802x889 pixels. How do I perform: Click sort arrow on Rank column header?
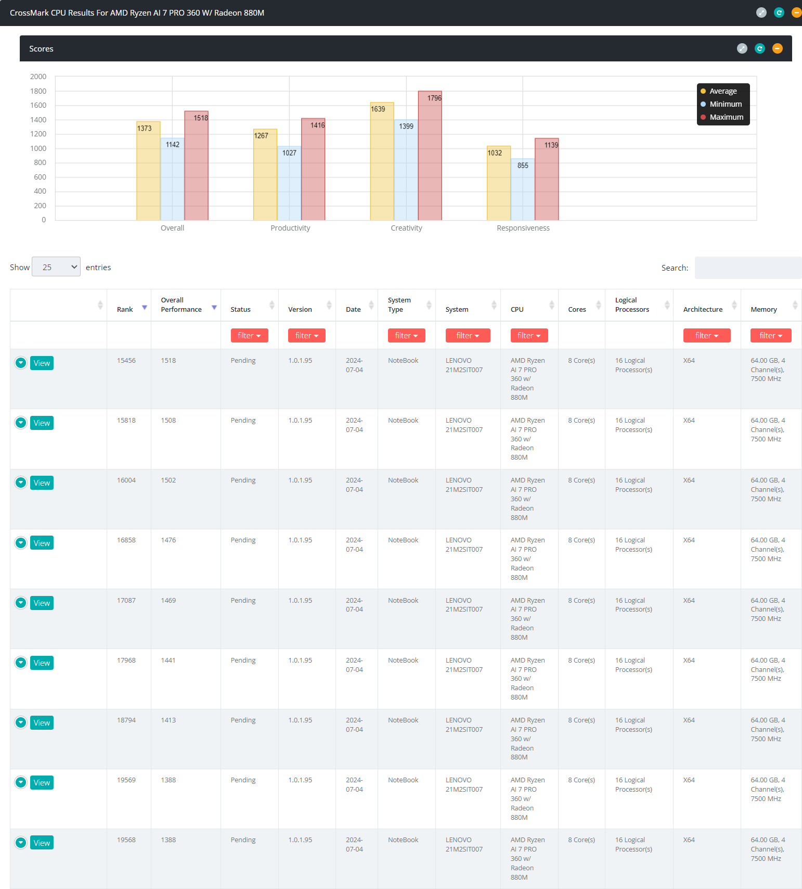click(x=145, y=308)
